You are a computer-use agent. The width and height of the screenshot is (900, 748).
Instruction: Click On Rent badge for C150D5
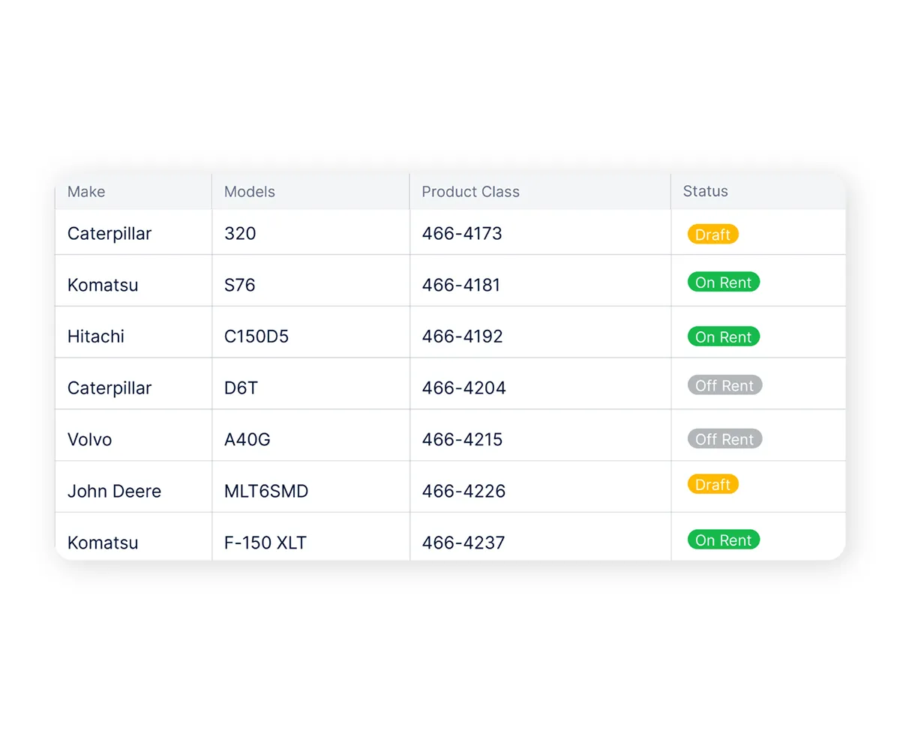tap(724, 337)
